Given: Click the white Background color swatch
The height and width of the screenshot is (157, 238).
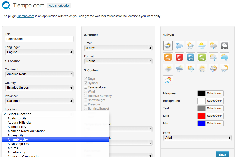Looking at the screenshot, I should coord(201,101).
